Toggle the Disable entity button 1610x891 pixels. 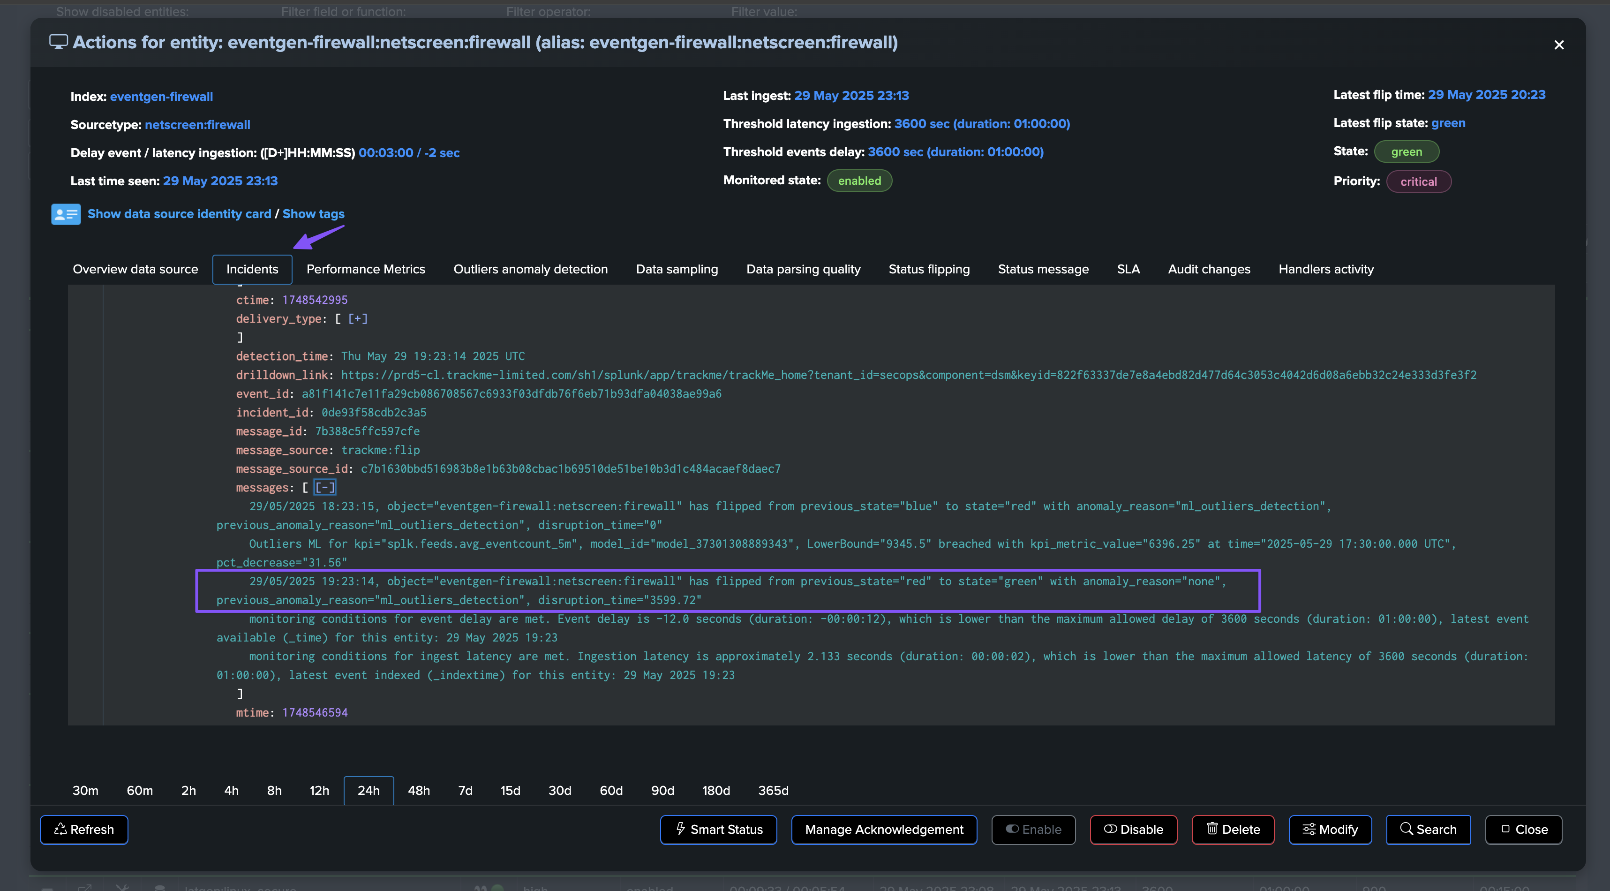(x=1133, y=829)
